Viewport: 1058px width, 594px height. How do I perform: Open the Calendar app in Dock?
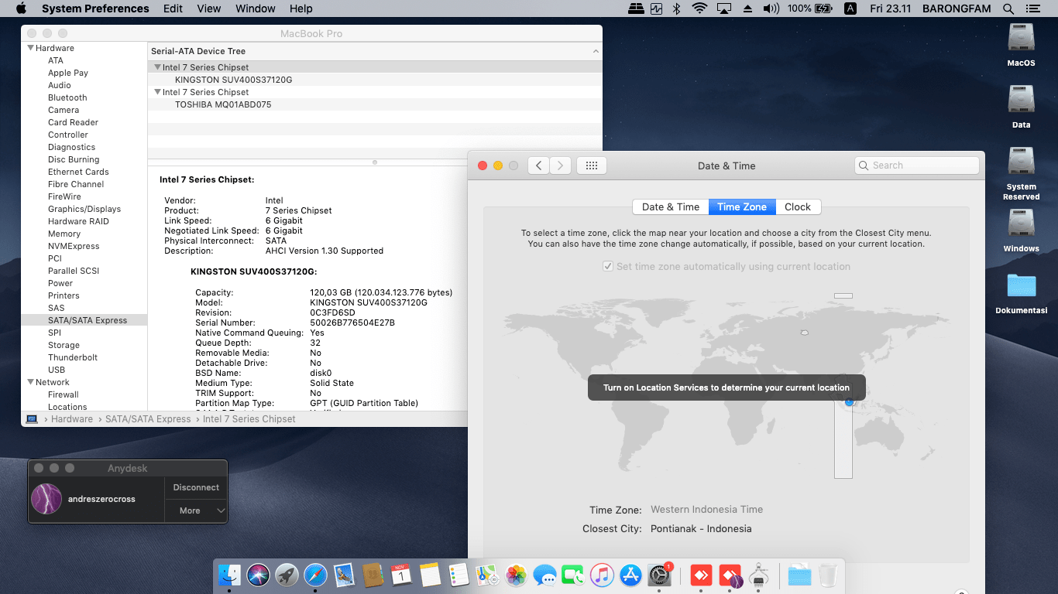[x=401, y=575]
